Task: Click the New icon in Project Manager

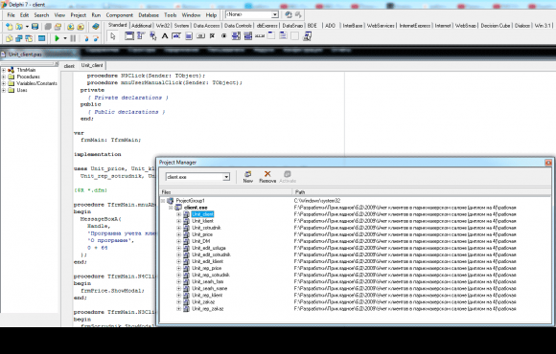Action: pos(248,176)
